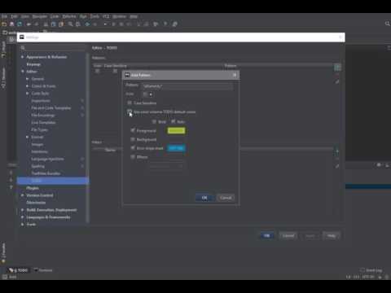Expand Build, Execution, Deployment node arrow
The height and width of the screenshot is (293, 391).
23,210
